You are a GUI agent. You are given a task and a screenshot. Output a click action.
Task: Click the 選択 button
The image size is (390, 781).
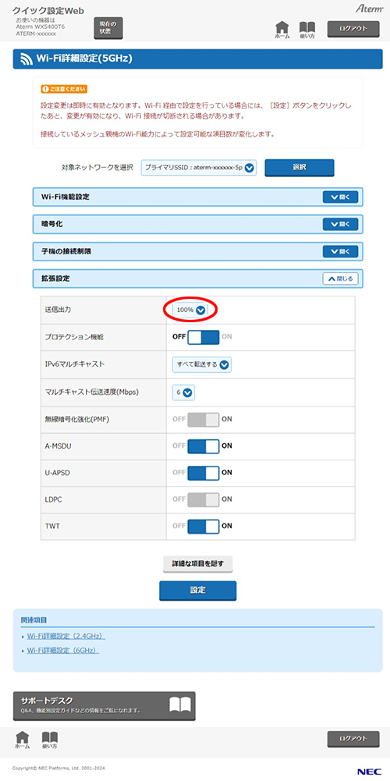(x=299, y=168)
